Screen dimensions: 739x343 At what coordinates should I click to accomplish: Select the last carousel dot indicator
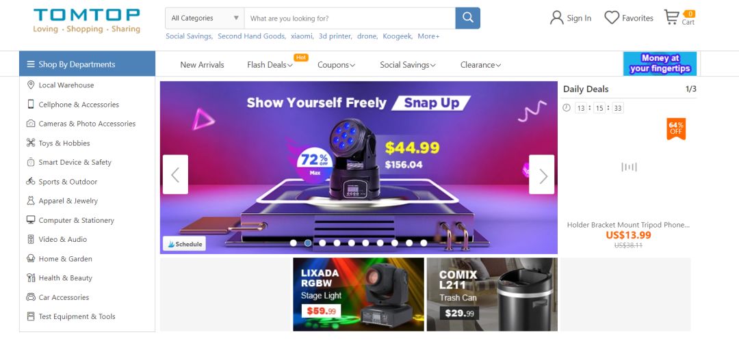click(424, 243)
